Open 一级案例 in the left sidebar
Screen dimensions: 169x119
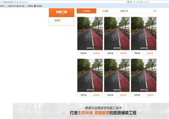click(57, 20)
